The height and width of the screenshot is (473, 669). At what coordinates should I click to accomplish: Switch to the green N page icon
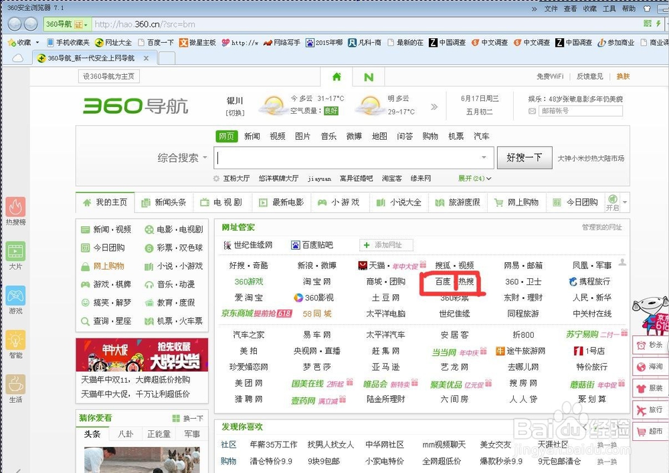(x=369, y=77)
